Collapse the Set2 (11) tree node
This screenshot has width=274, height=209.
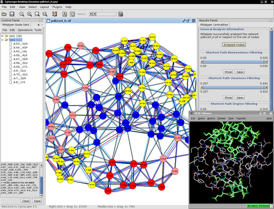click(3, 40)
